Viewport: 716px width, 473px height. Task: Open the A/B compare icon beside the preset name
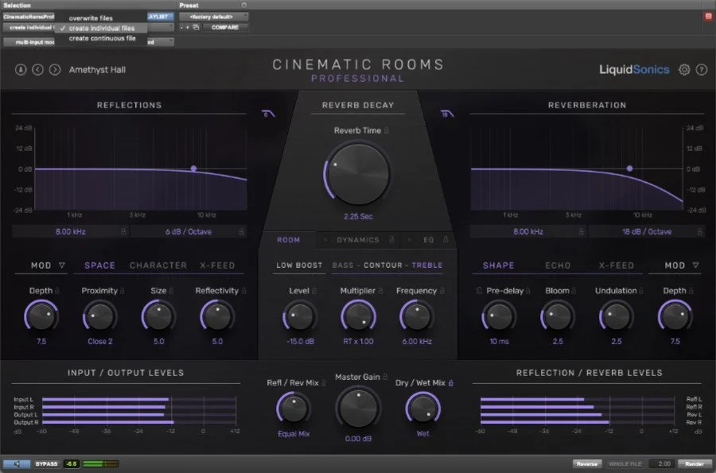pyautogui.click(x=21, y=70)
